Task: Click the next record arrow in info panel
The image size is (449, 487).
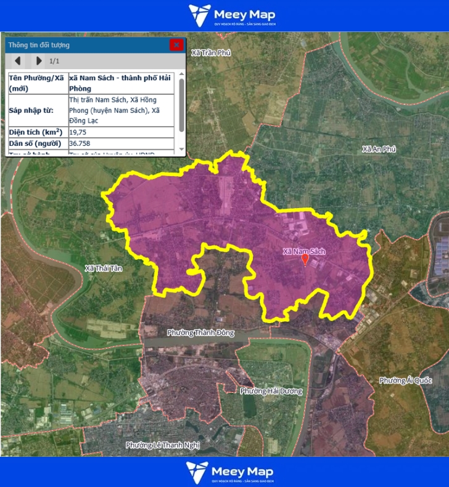Action: [x=39, y=60]
